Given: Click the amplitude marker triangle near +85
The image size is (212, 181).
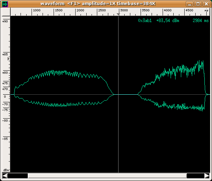Looking at the screenshot, I should (8, 59).
